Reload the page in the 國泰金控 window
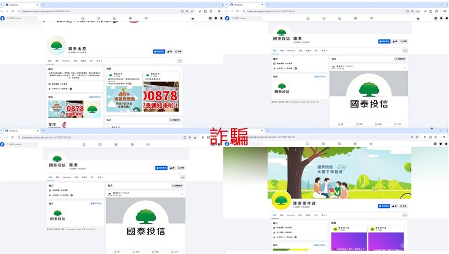Viewport: 449px width, 254px height. point(12,11)
